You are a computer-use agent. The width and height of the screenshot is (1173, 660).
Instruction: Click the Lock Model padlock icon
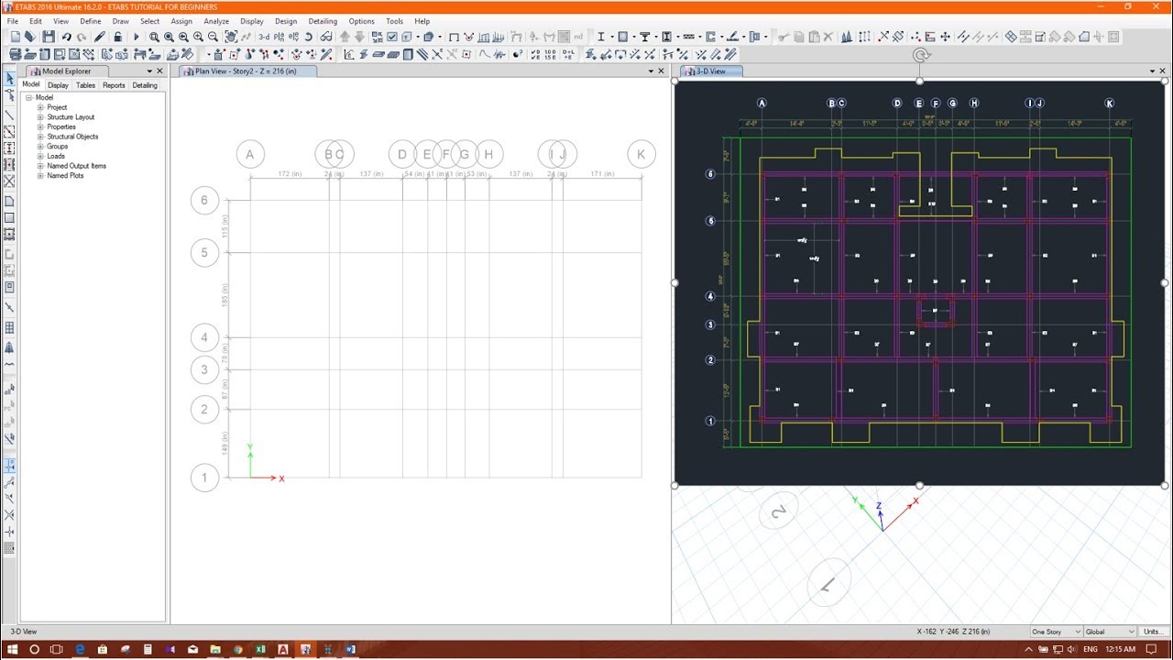point(117,37)
